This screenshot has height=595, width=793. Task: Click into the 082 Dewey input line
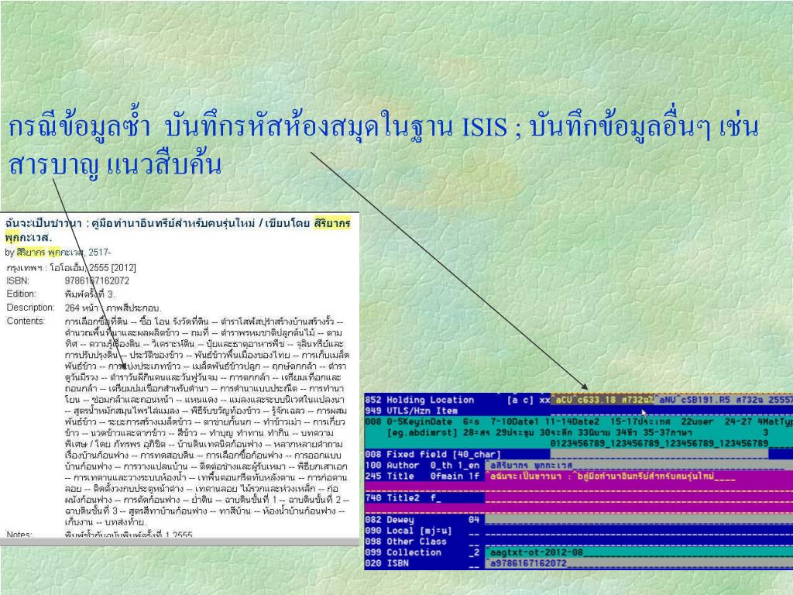click(x=639, y=520)
